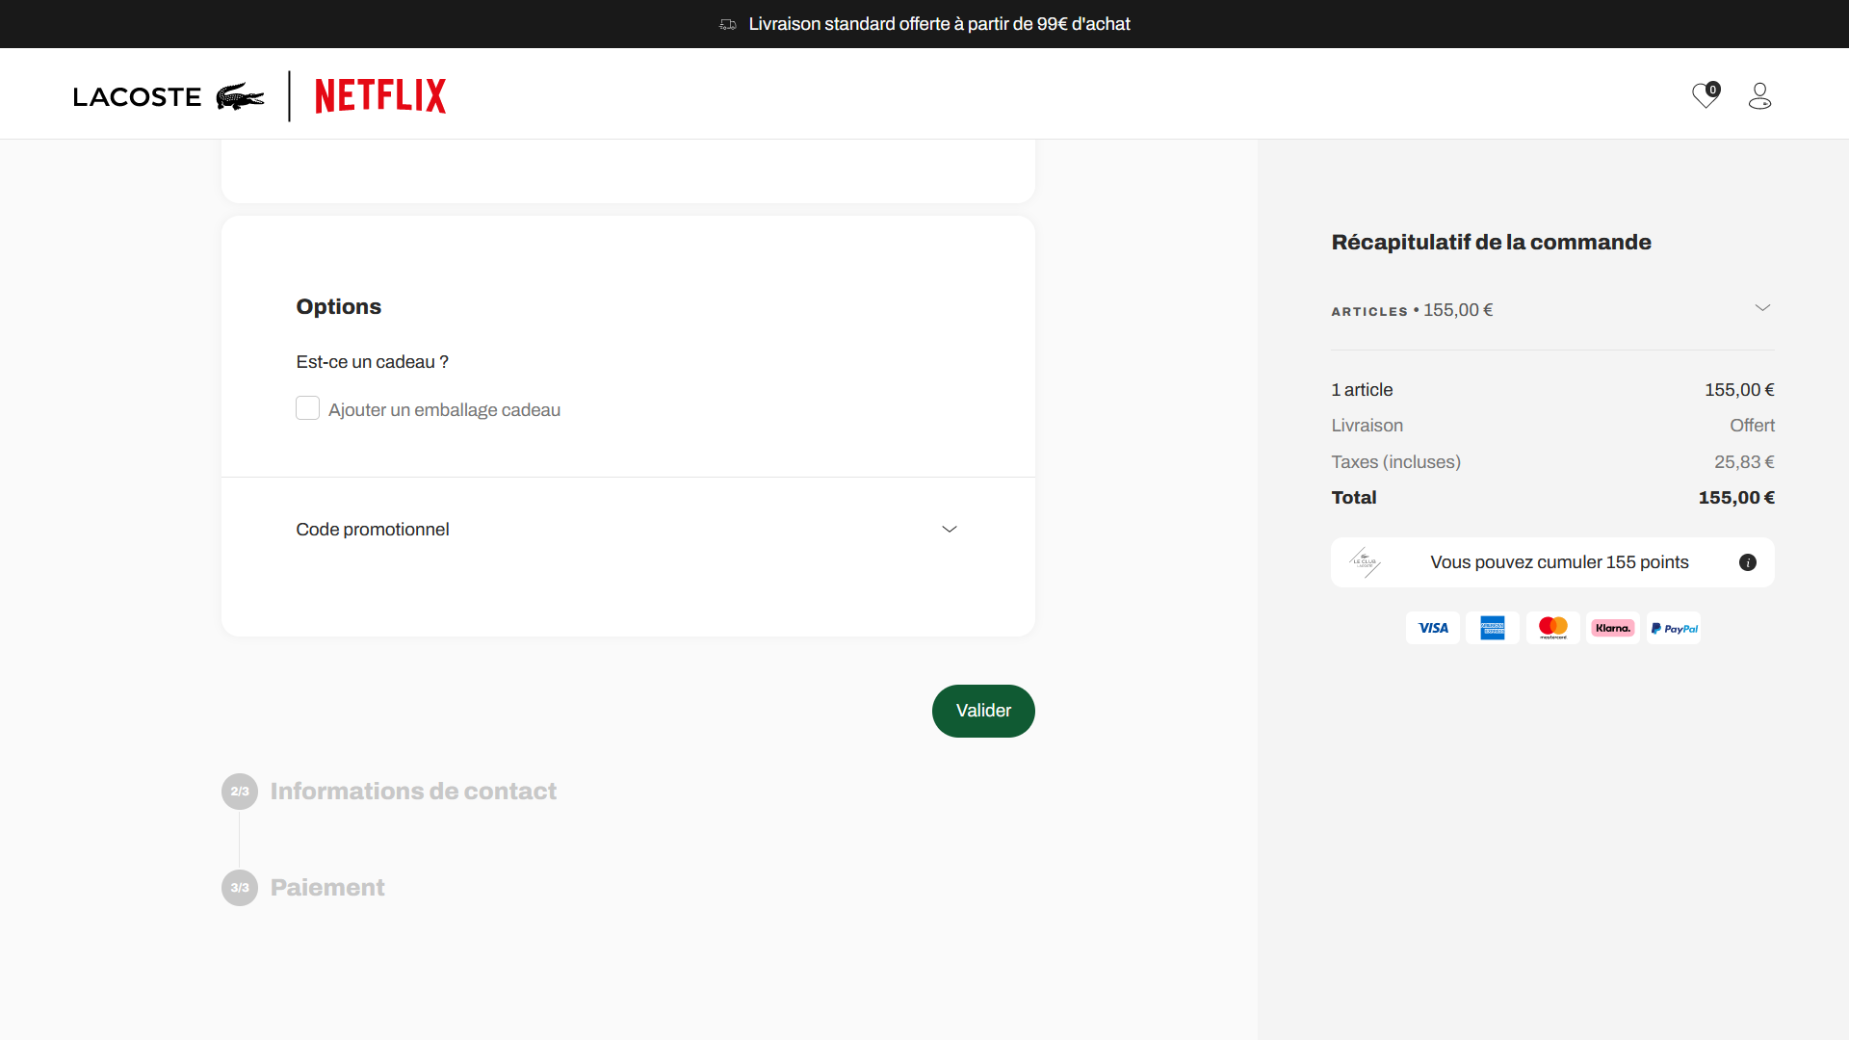Image resolution: width=1849 pixels, height=1040 pixels.
Task: Click the Livraison 'Offert' value
Action: coord(1752,426)
